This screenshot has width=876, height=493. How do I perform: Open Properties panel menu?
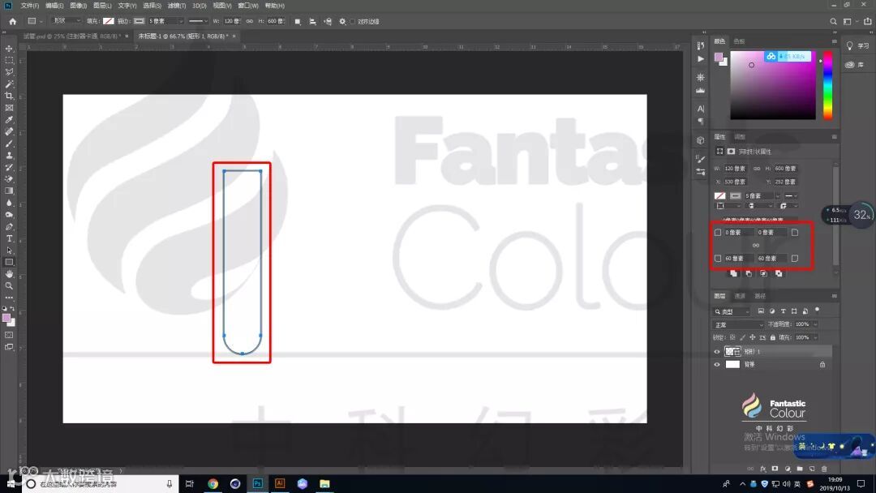click(834, 137)
